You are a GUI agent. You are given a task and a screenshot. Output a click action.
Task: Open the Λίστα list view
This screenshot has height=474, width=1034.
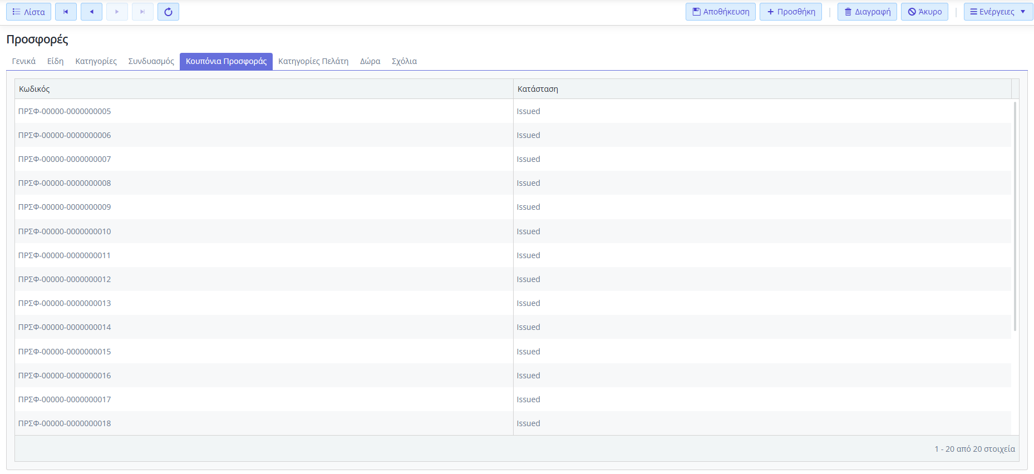click(28, 12)
